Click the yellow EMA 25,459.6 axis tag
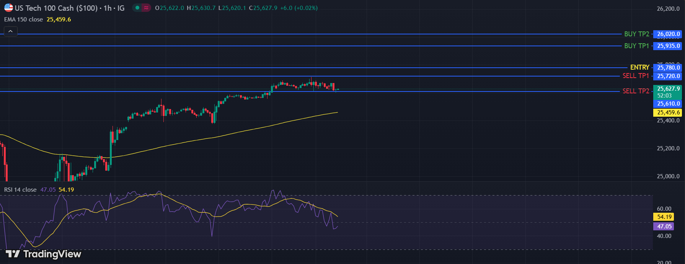Viewport: 685px width, 264px height. [x=668, y=112]
